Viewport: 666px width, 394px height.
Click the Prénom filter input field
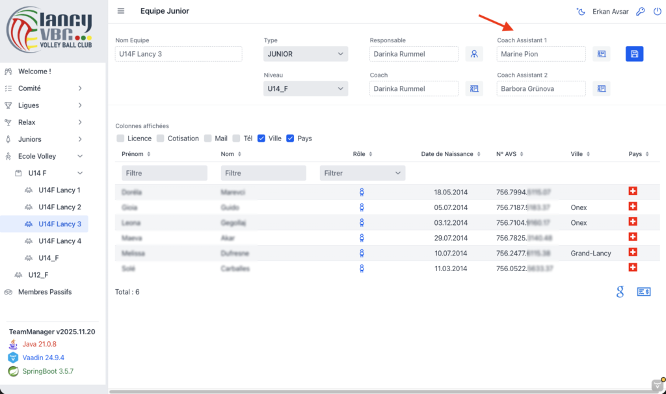coord(164,173)
